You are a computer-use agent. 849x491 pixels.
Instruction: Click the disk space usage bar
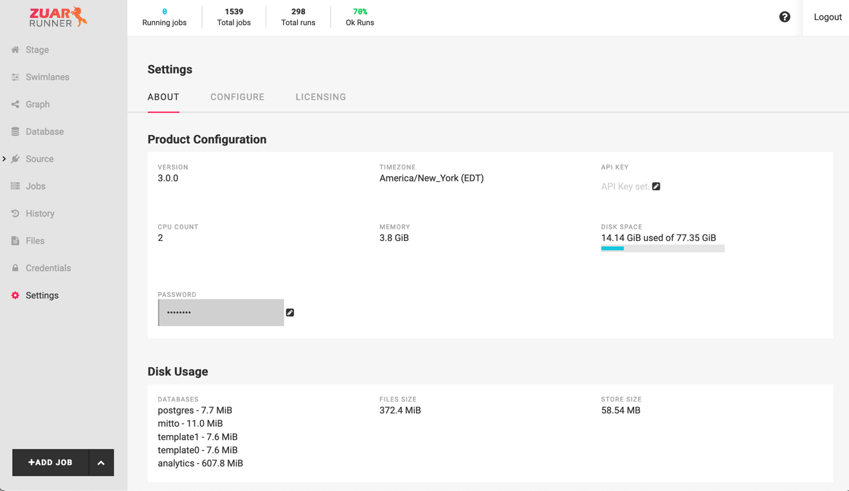[x=662, y=248]
